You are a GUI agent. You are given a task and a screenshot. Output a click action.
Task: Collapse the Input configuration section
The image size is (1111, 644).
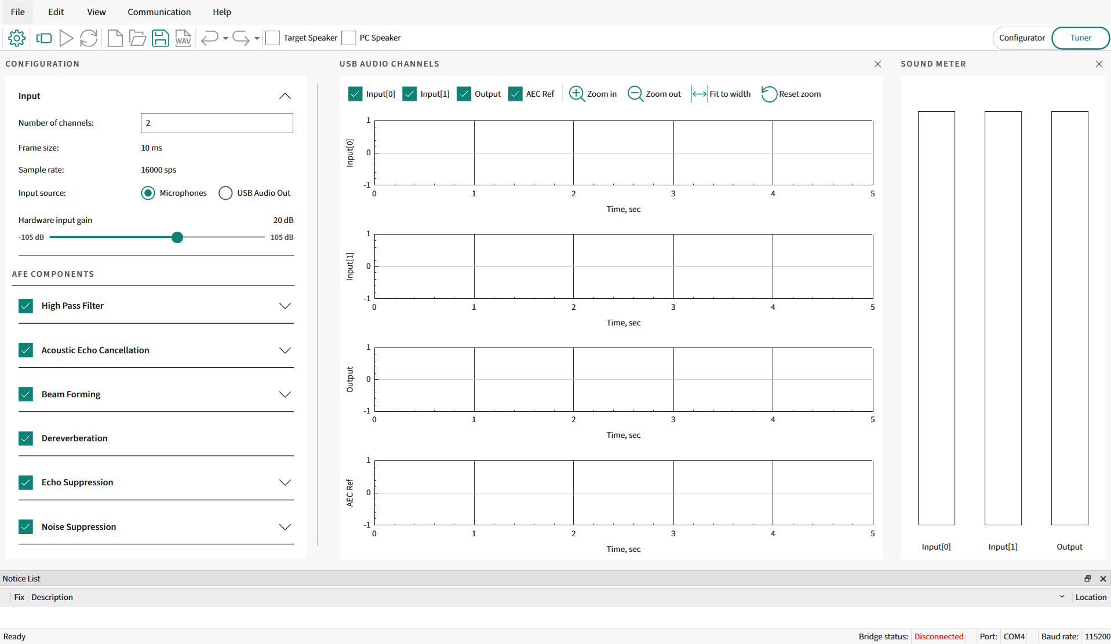pyautogui.click(x=285, y=96)
